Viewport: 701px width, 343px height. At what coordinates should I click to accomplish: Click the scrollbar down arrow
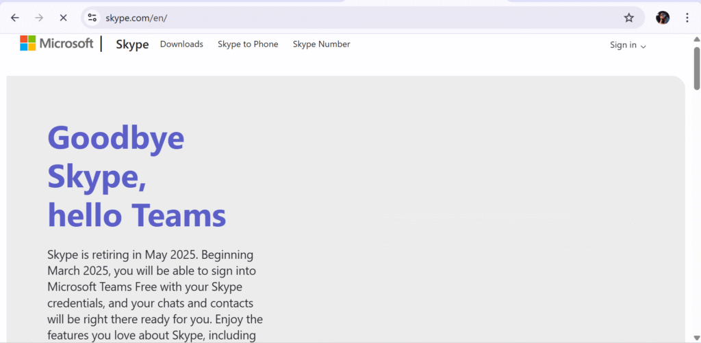pos(696,338)
